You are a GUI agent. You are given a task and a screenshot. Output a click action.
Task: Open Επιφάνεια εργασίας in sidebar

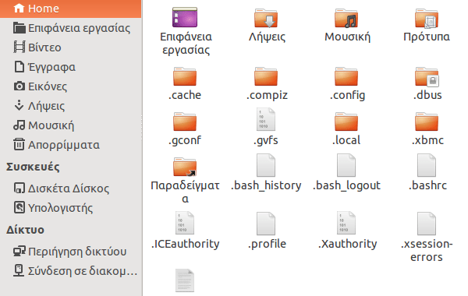tap(70, 28)
